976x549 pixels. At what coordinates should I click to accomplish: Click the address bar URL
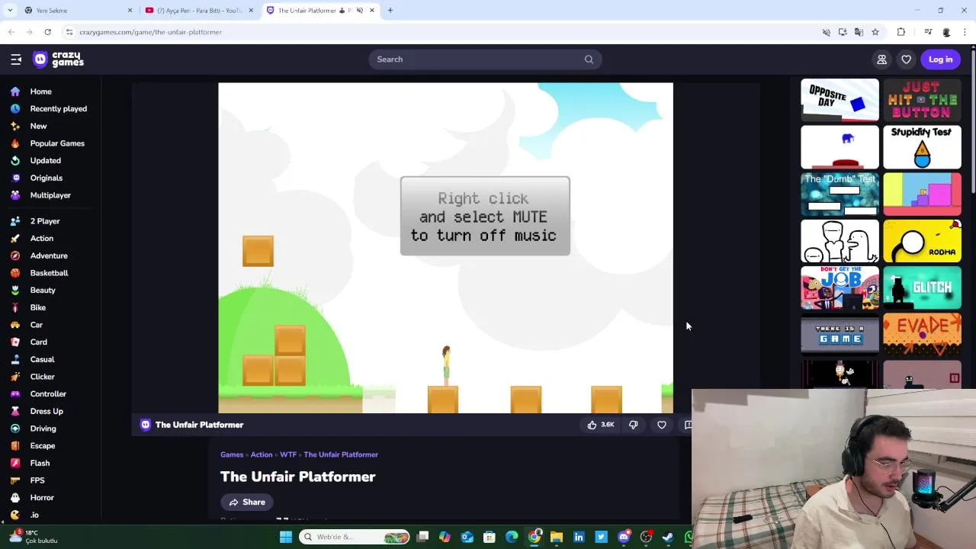pos(150,32)
